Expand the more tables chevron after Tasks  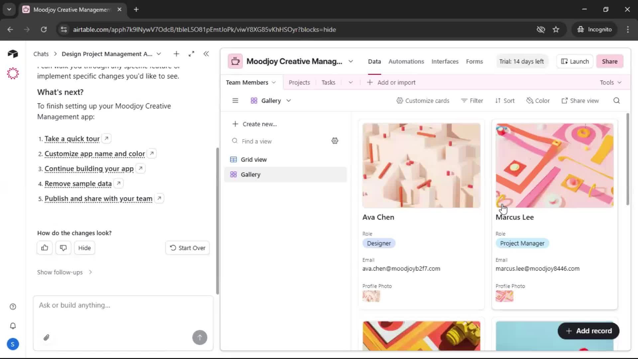[x=351, y=82]
